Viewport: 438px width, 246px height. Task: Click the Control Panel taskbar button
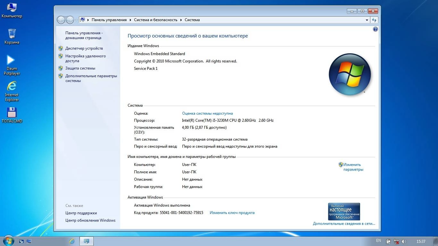[x=86, y=241]
